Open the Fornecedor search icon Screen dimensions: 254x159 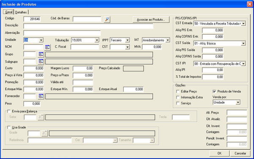tap(41, 96)
